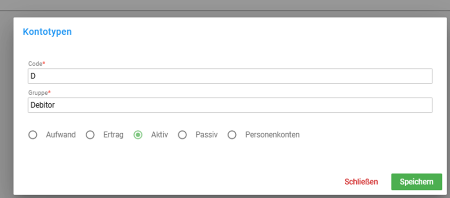Screen dimensions: 450x198
Task: Click the selected Aktiv radio circle
Action: point(138,135)
